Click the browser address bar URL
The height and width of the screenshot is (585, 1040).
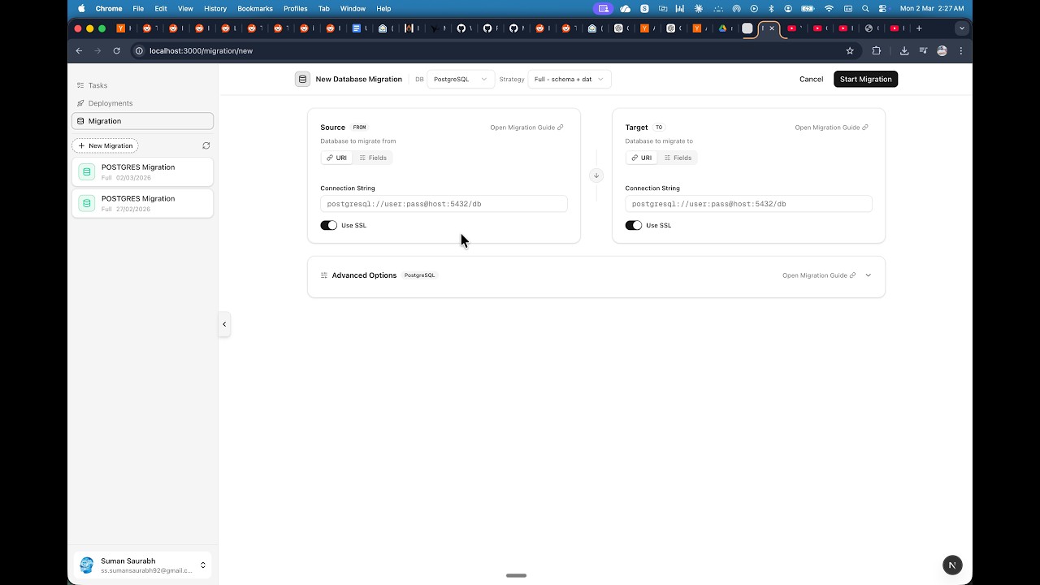pos(201,50)
